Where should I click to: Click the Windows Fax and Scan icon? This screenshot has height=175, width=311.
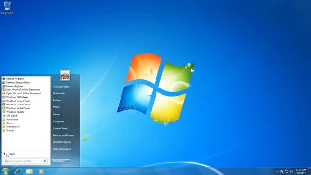4,101
